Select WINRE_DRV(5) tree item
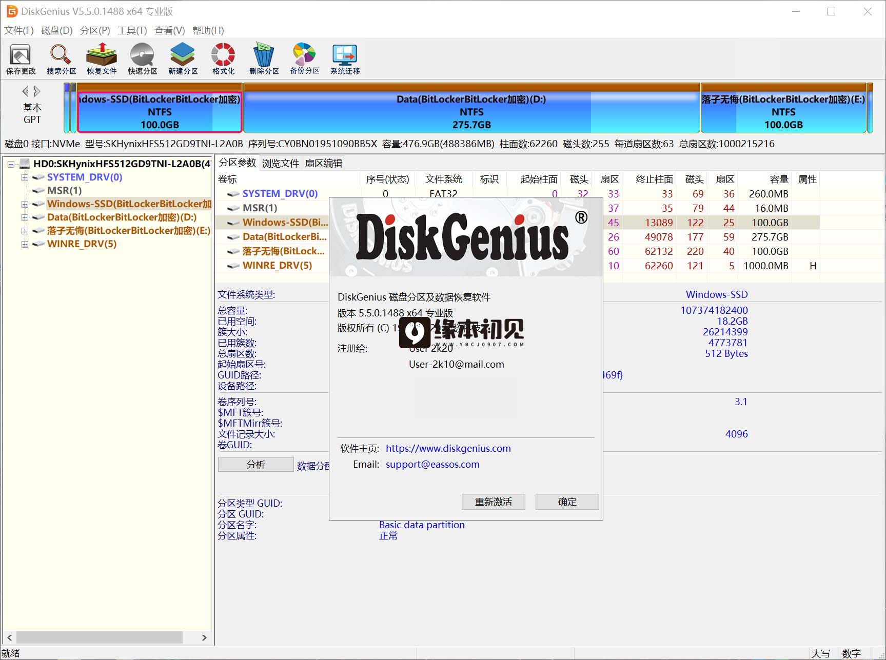 pos(82,244)
